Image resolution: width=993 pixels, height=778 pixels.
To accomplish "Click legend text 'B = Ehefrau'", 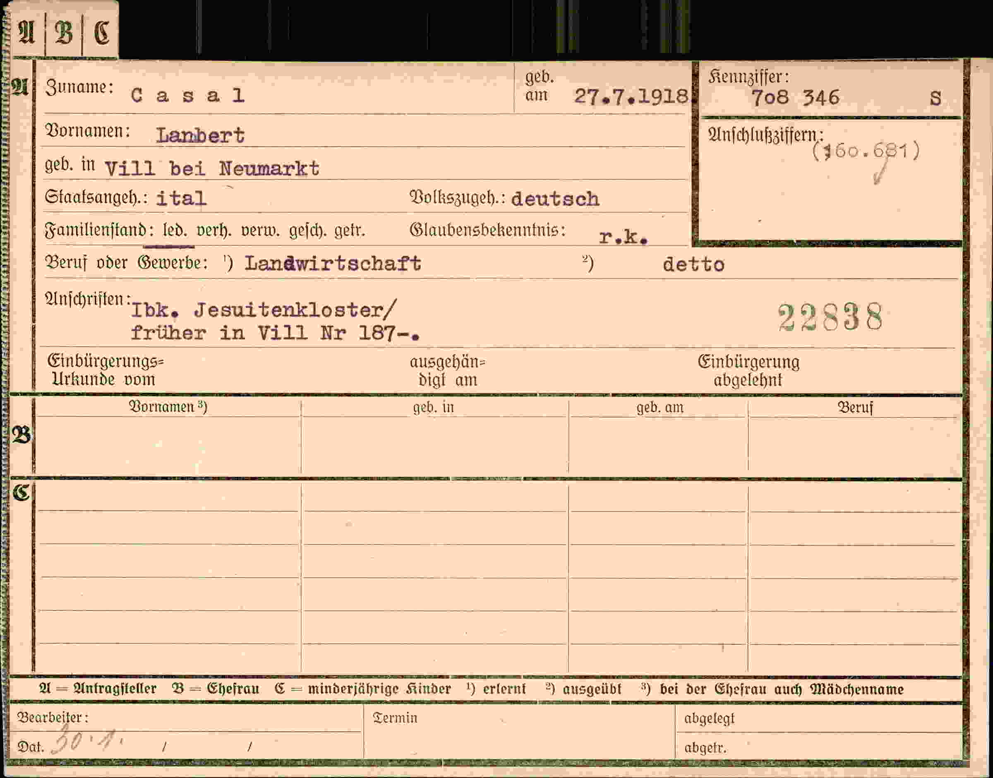I will (x=215, y=689).
